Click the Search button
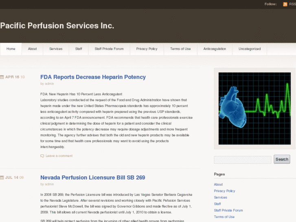The height and width of the screenshot is (222, 296). click(282, 159)
